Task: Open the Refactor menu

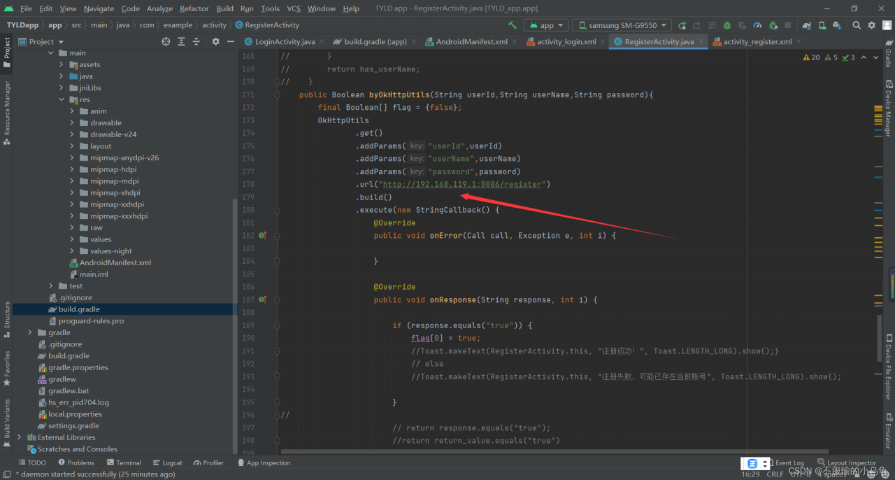Action: pos(194,8)
